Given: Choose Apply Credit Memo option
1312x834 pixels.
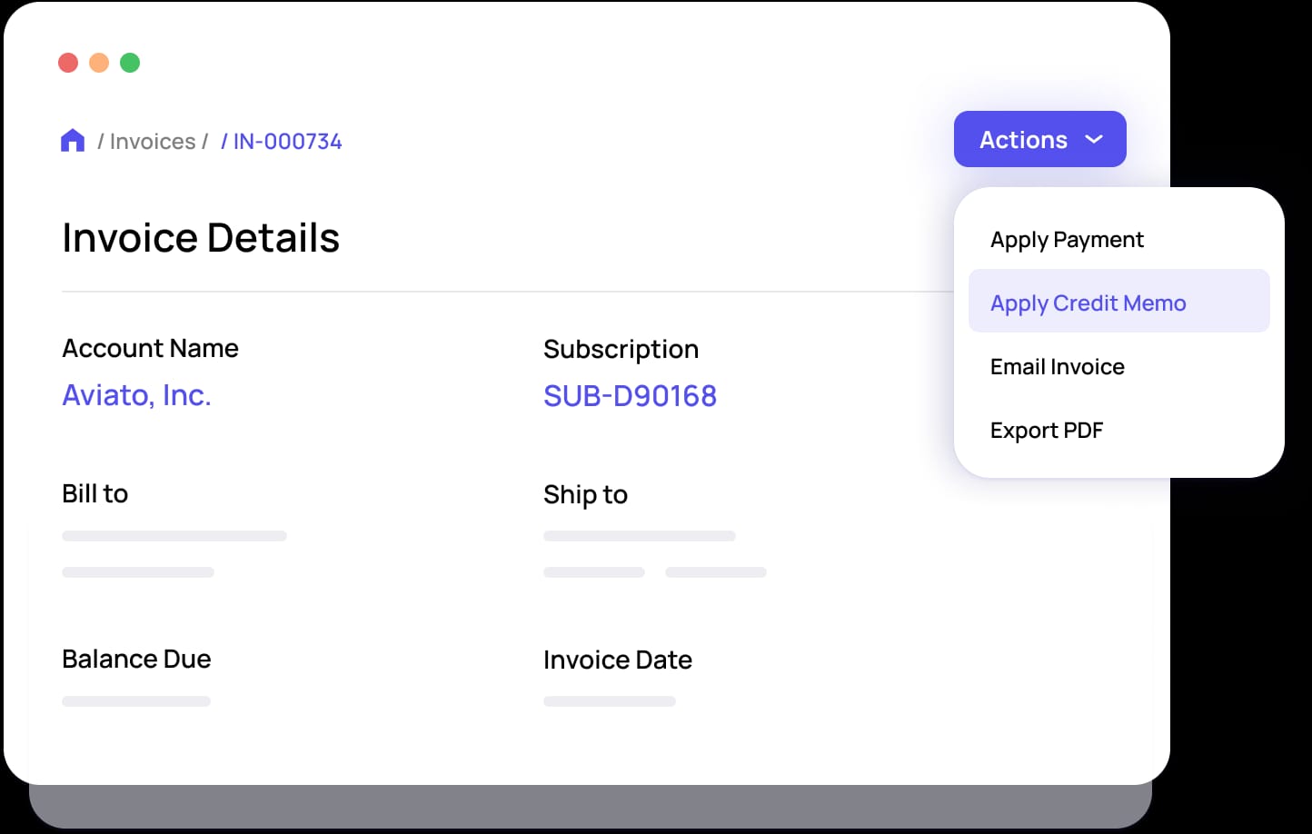Looking at the screenshot, I should (x=1088, y=303).
